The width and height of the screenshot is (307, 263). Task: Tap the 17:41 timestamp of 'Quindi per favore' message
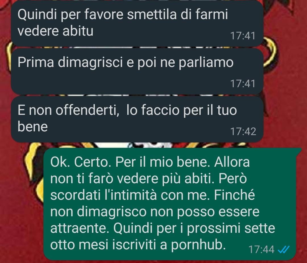coord(243,36)
